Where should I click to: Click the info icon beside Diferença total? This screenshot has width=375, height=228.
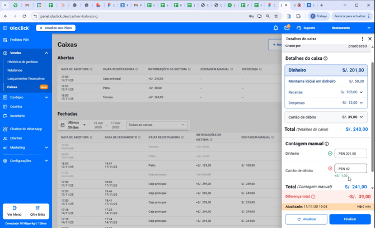pyautogui.click(x=313, y=197)
